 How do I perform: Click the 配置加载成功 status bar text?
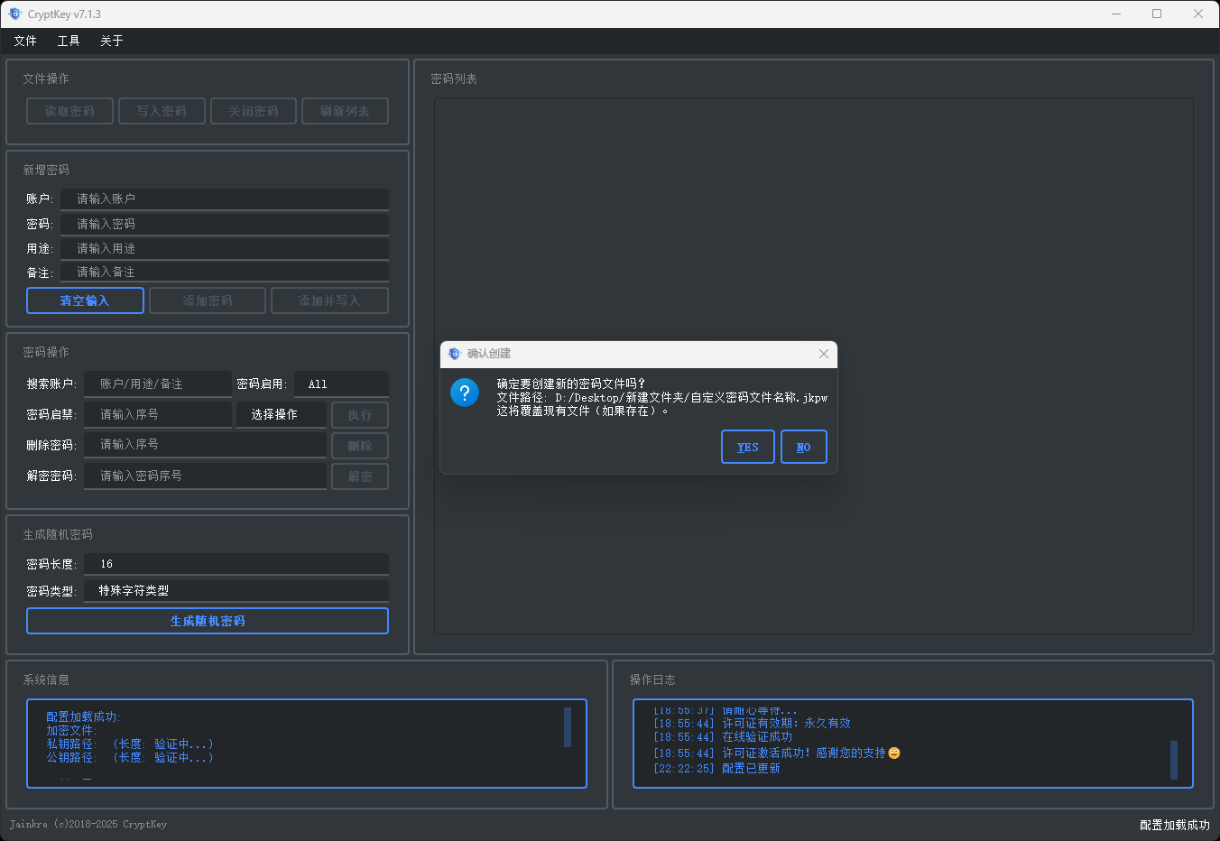[1175, 825]
